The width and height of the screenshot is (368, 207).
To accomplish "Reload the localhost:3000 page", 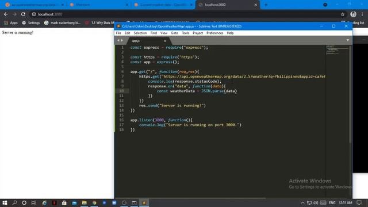I will (23, 14).
